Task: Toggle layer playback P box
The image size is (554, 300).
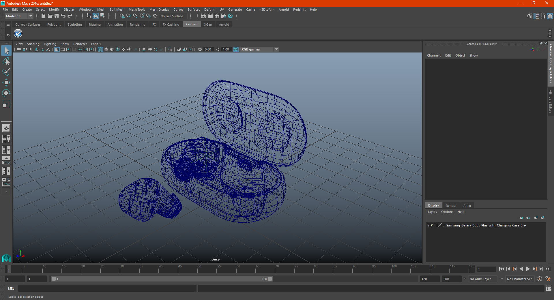Action: click(x=432, y=225)
